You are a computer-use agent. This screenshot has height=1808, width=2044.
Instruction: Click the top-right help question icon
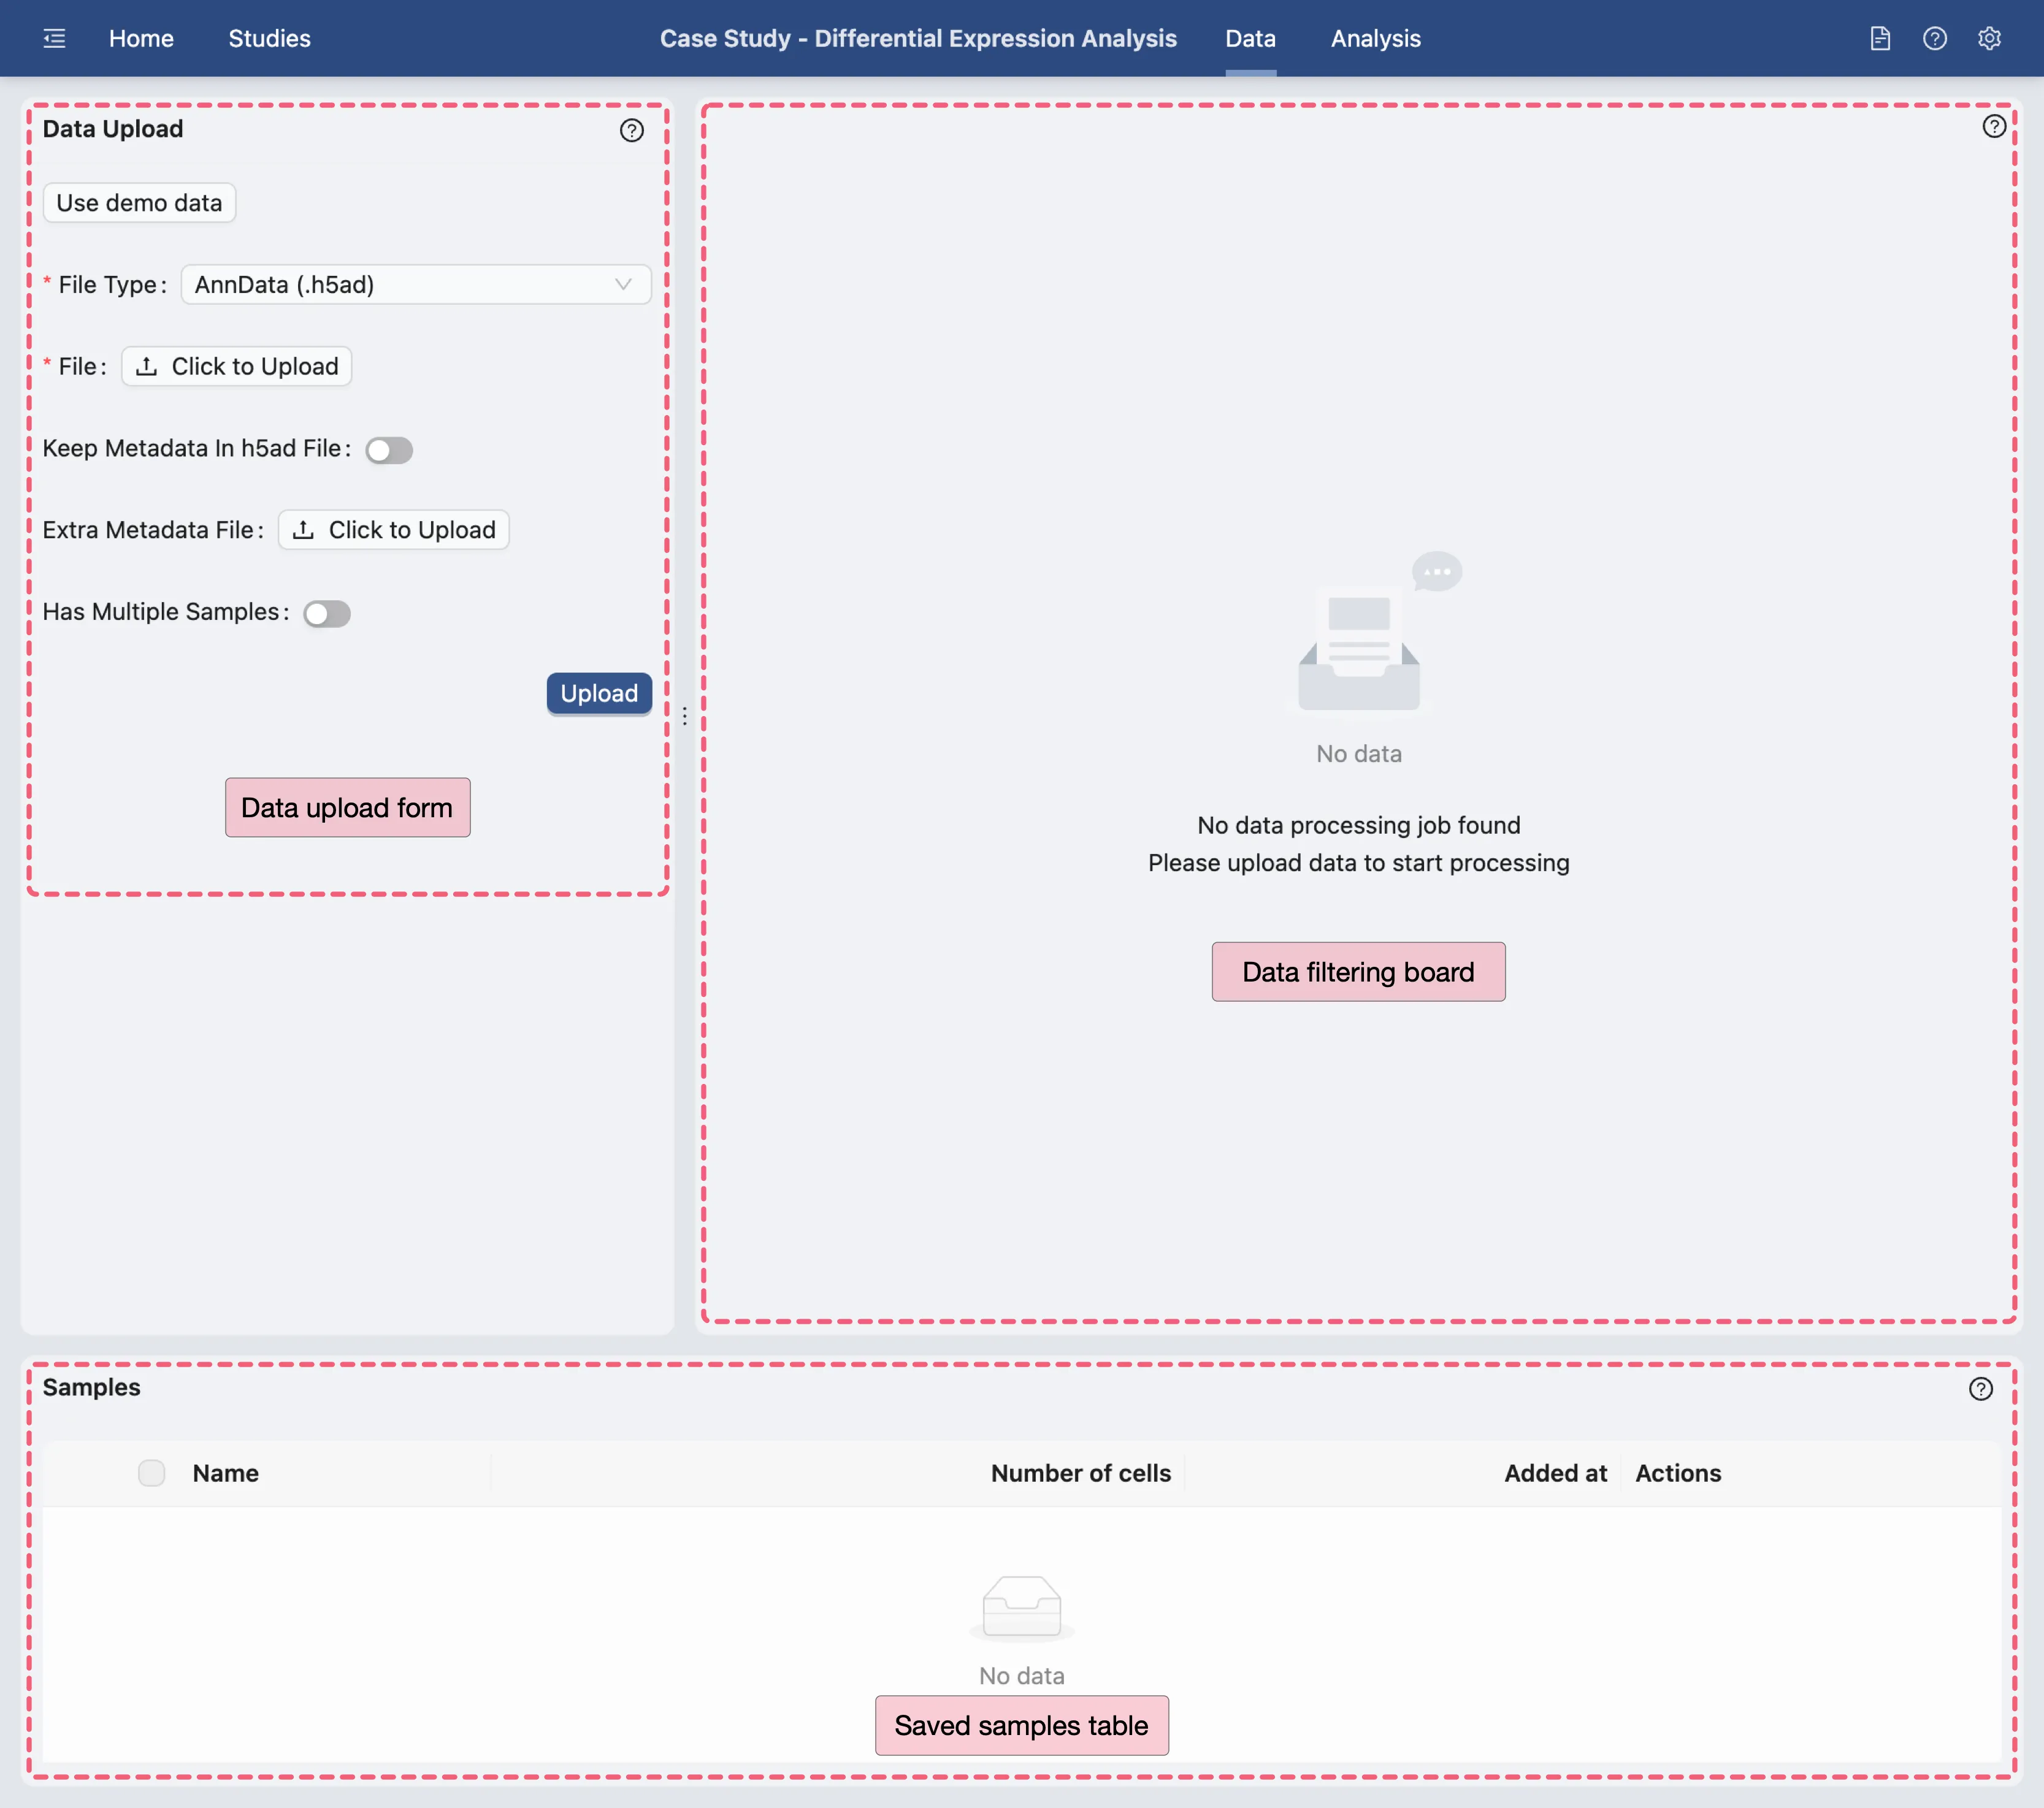pos(1934,39)
